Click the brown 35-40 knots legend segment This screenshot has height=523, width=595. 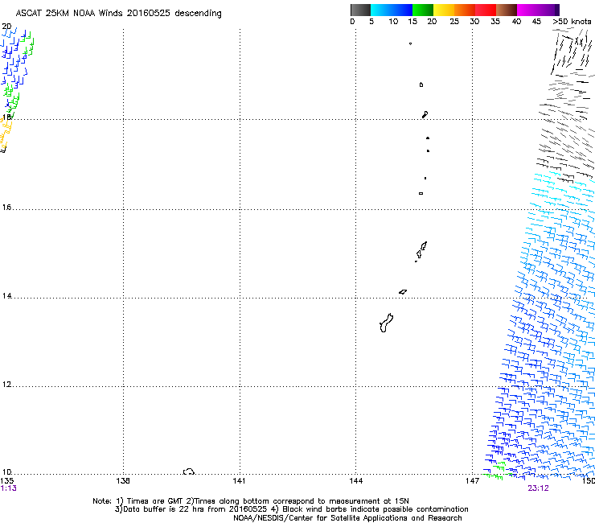click(x=507, y=10)
